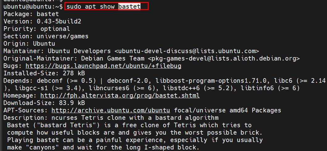
Task: Click the focal/universe text in APT-Sources
Action: (x=192, y=110)
